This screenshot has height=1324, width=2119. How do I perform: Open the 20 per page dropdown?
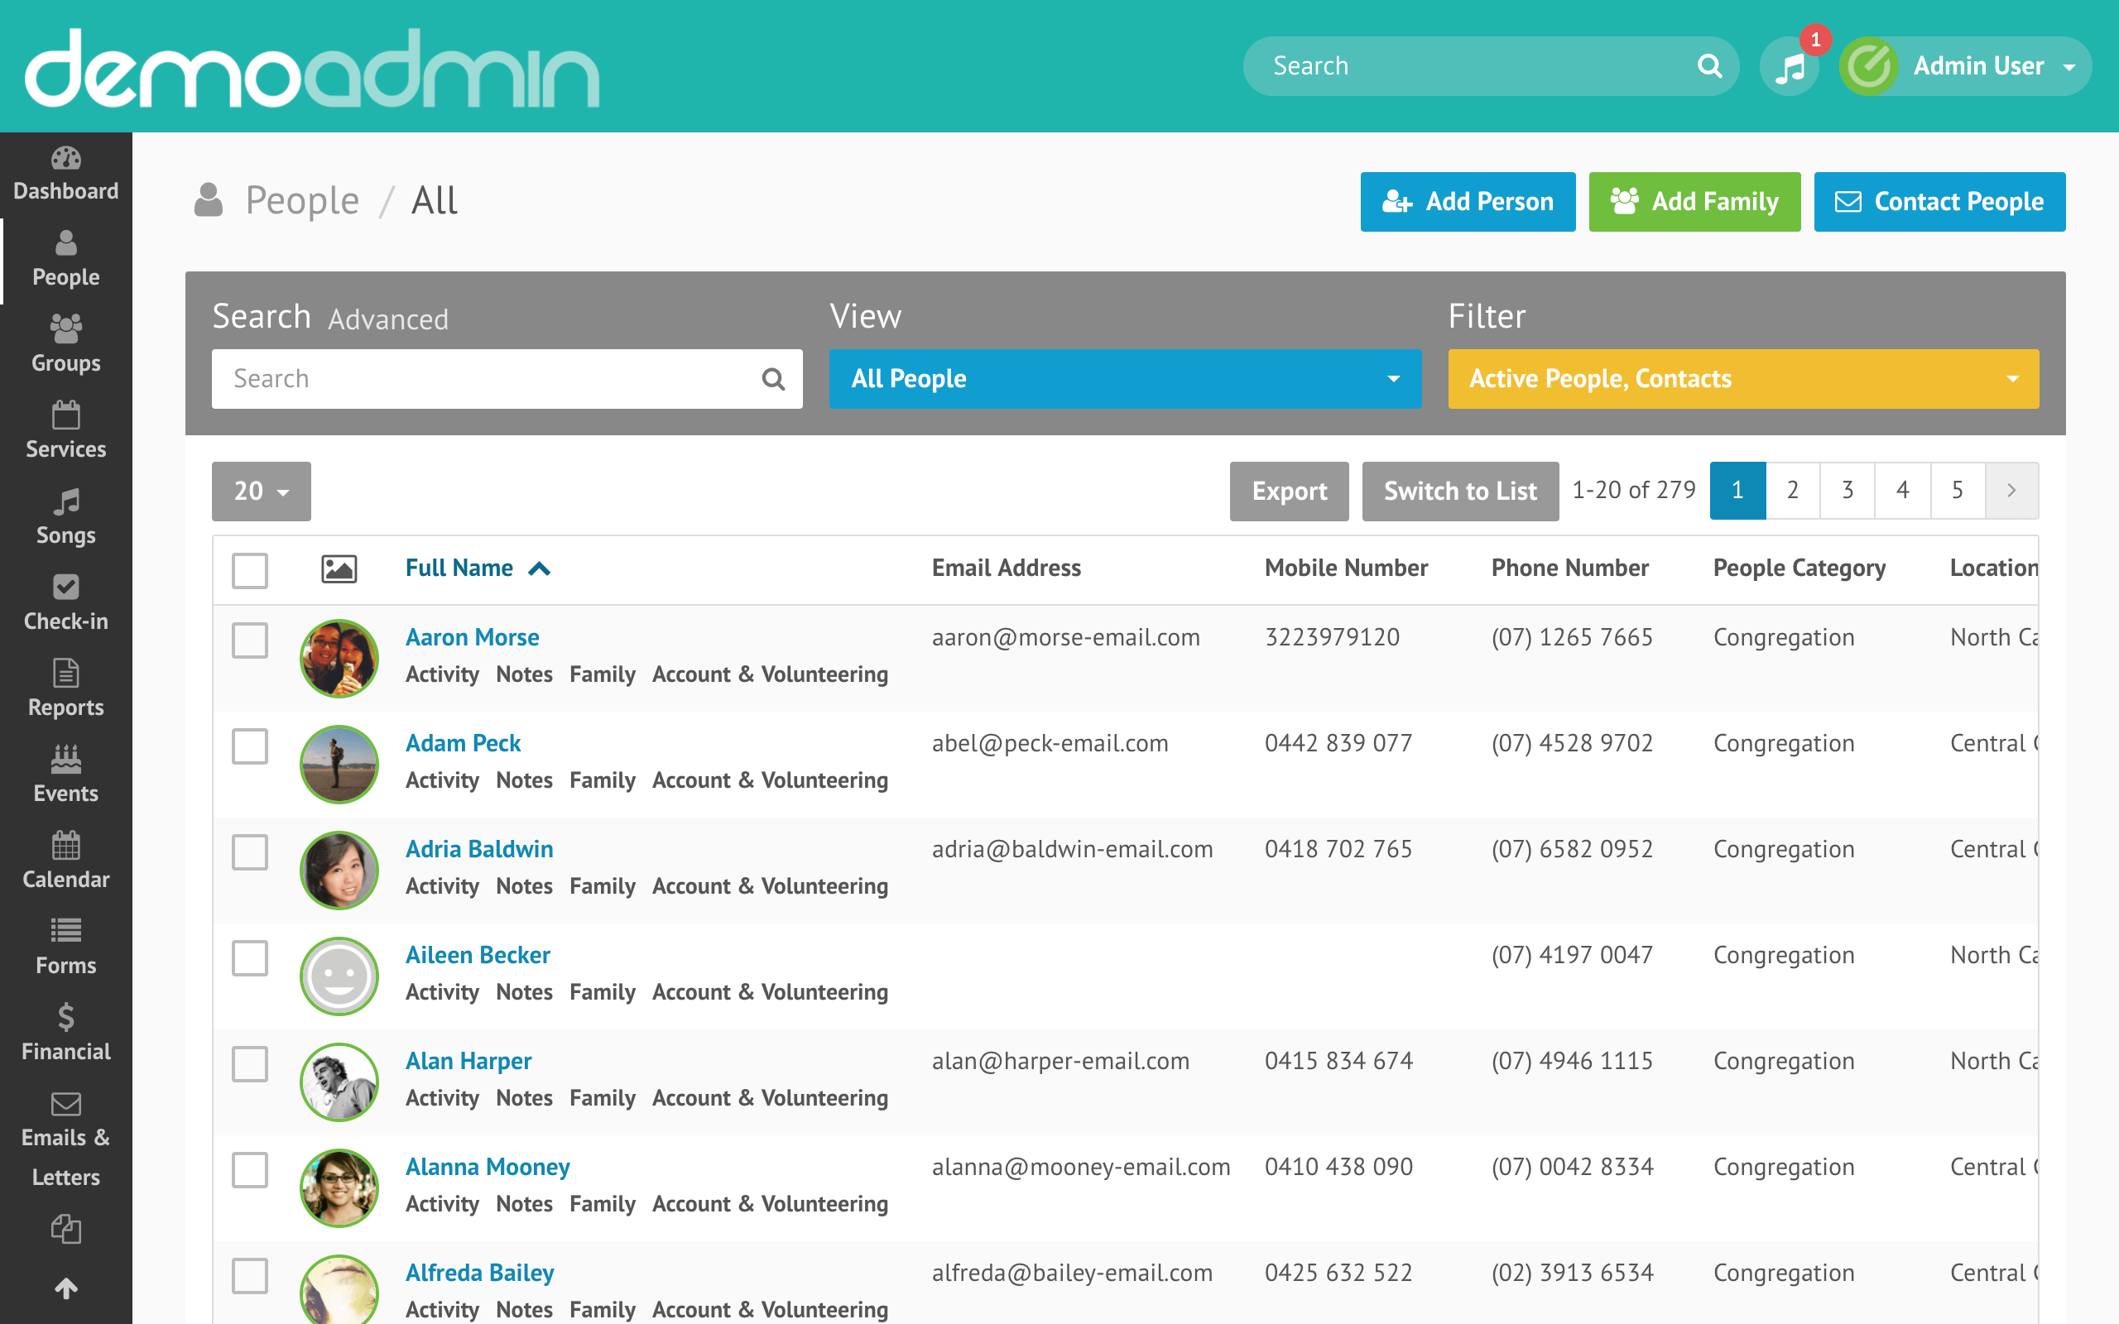(x=261, y=492)
